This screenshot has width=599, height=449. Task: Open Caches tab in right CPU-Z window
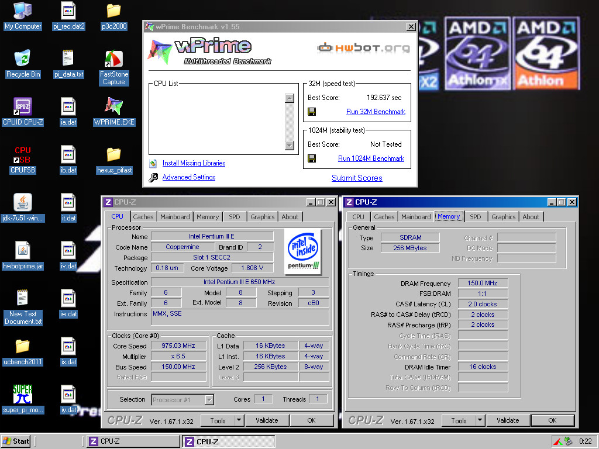tap(384, 217)
